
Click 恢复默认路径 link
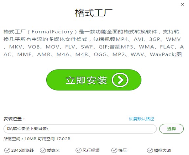(x=141, y=119)
